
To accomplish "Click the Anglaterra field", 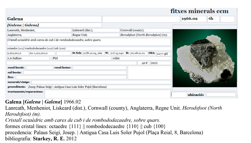I will pos(39,35).
